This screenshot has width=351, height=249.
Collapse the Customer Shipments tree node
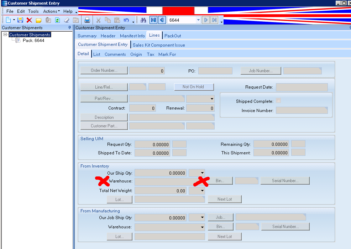(5, 35)
